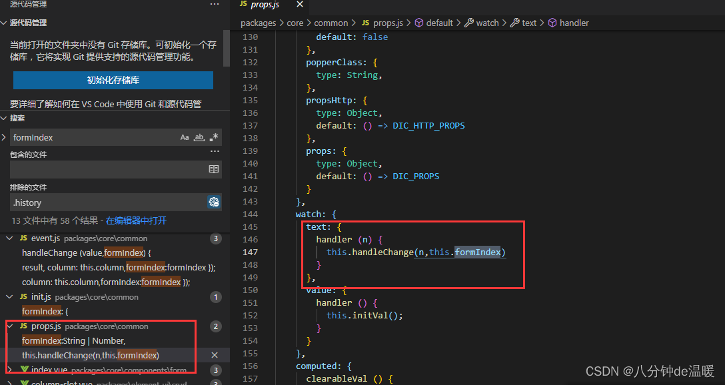This screenshot has height=385, width=725.
Task: Select event.js file in search results
Action: tap(45, 238)
